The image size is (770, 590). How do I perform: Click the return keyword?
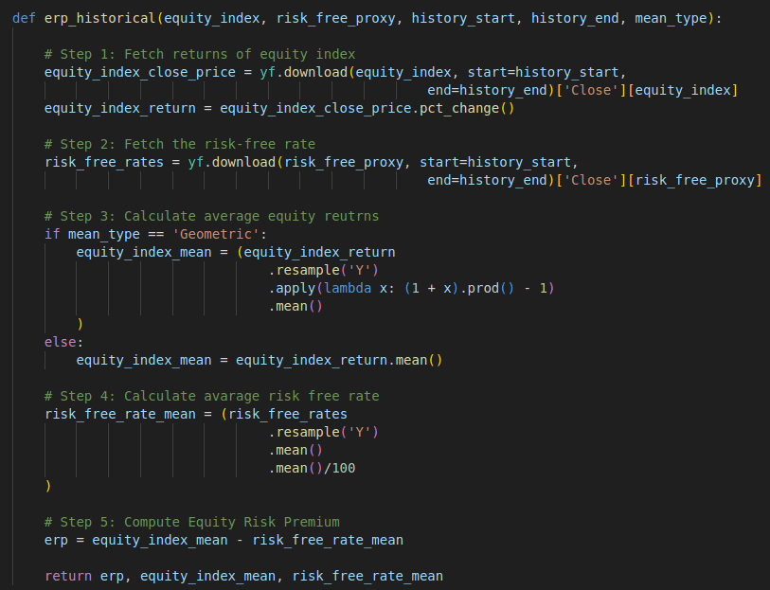68,576
